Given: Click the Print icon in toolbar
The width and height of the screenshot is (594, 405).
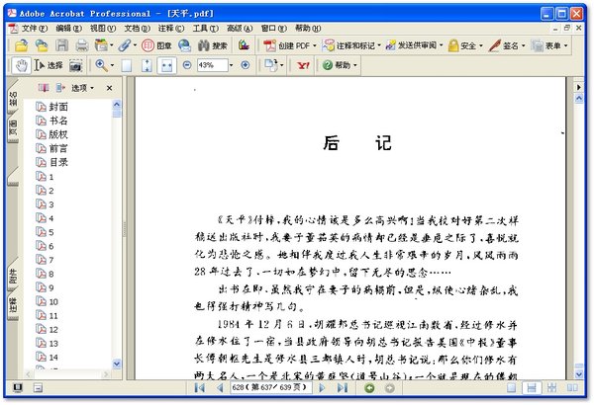Looking at the screenshot, I should pyautogui.click(x=82, y=45).
